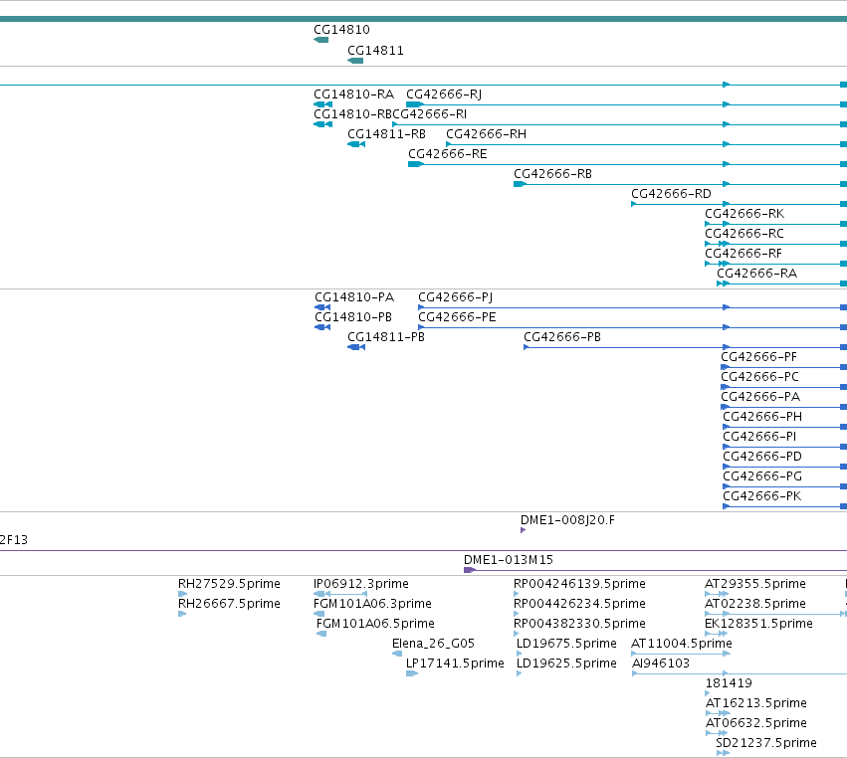Image resolution: width=847 pixels, height=758 pixels.
Task: Click the CG14811-RB transcript glyph
Action: click(x=356, y=144)
